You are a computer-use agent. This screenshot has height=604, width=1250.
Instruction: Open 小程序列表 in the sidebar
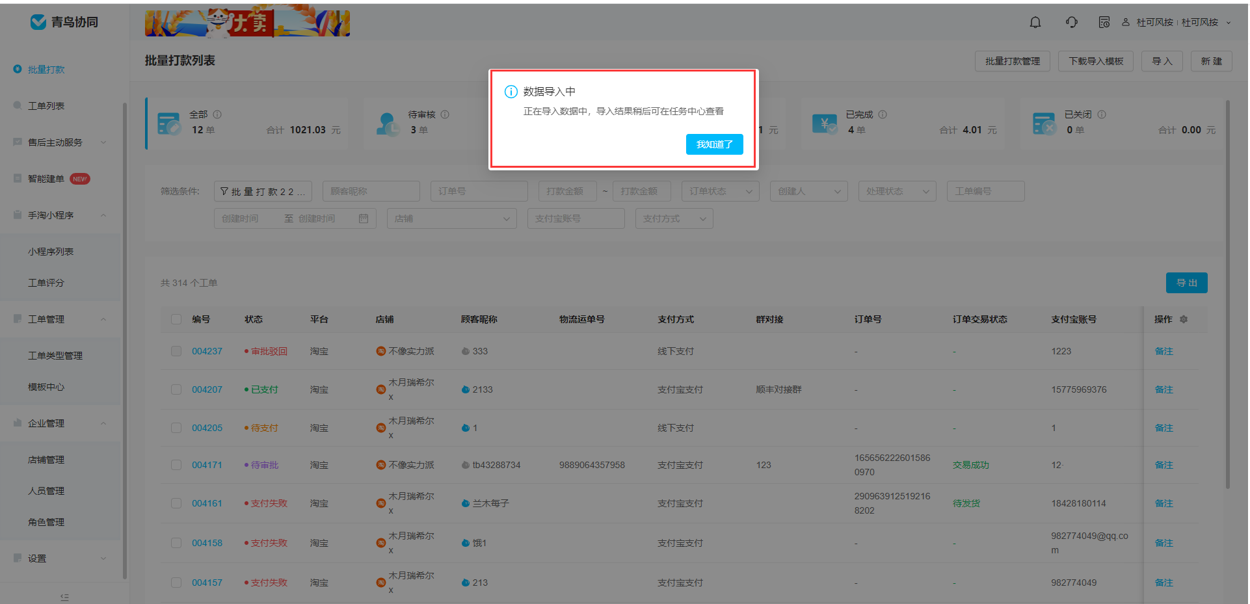click(51, 252)
